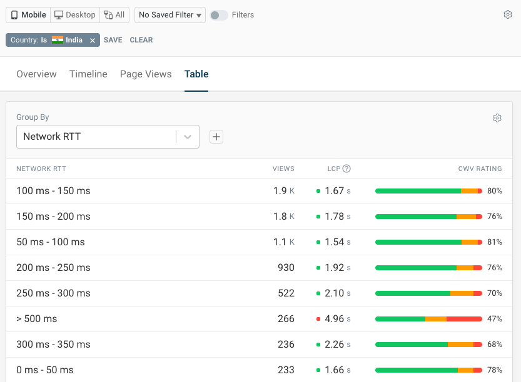Click the LCP help question mark icon

(x=346, y=169)
